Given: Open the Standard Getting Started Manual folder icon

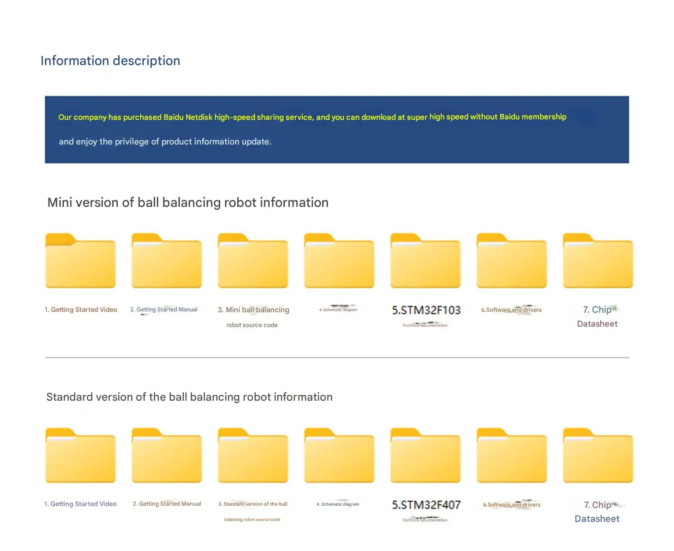Looking at the screenshot, I should (x=167, y=455).
